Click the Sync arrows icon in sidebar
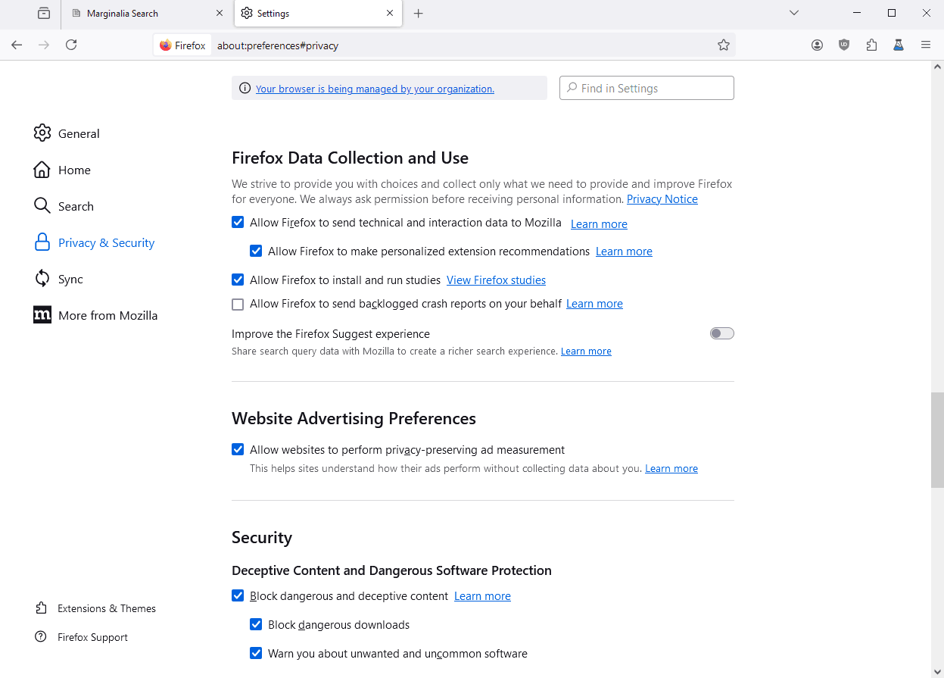Image resolution: width=944 pixels, height=678 pixels. (x=42, y=279)
